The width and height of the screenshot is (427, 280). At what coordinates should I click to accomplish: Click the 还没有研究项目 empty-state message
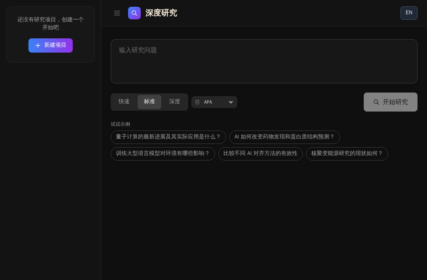[50, 23]
